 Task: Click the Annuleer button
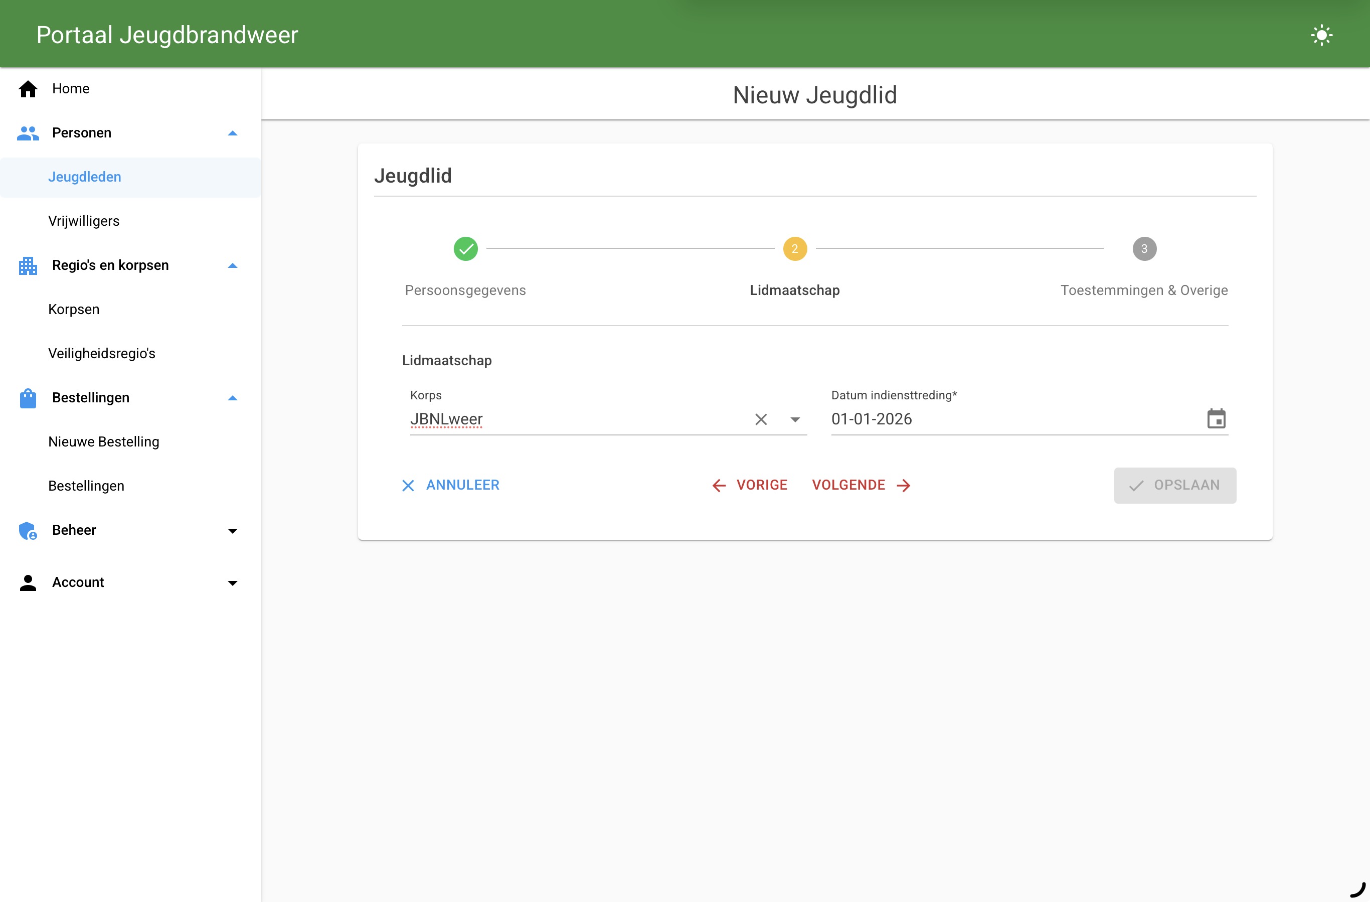pos(450,485)
